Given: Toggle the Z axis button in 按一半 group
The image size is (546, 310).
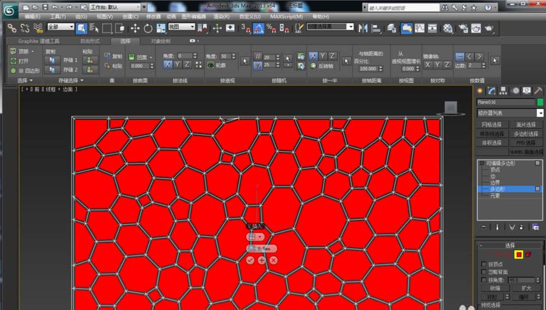Looking at the screenshot, I should pyautogui.click(x=333, y=56).
